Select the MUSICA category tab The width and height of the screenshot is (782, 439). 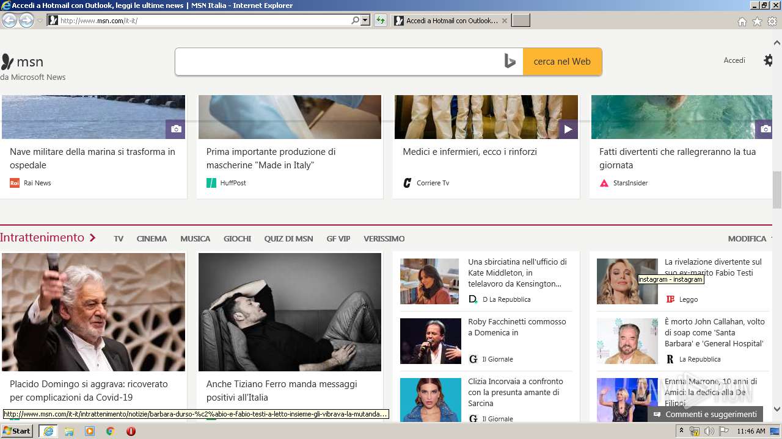tap(195, 239)
